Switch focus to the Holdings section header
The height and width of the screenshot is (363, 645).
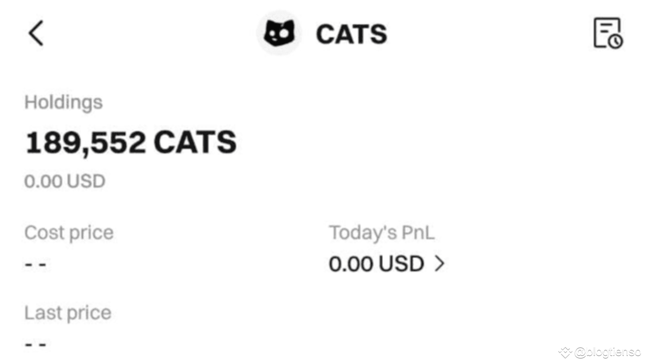pyautogui.click(x=63, y=102)
